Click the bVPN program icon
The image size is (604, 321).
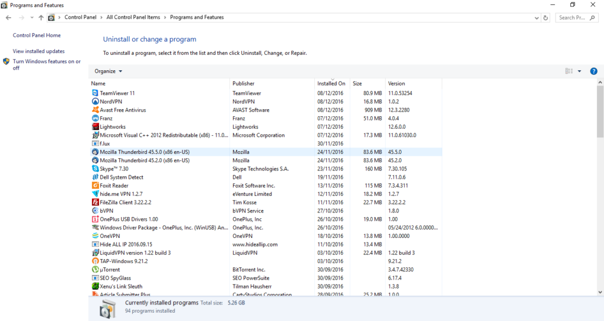95,211
